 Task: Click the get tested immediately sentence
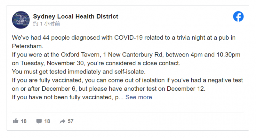(79, 72)
